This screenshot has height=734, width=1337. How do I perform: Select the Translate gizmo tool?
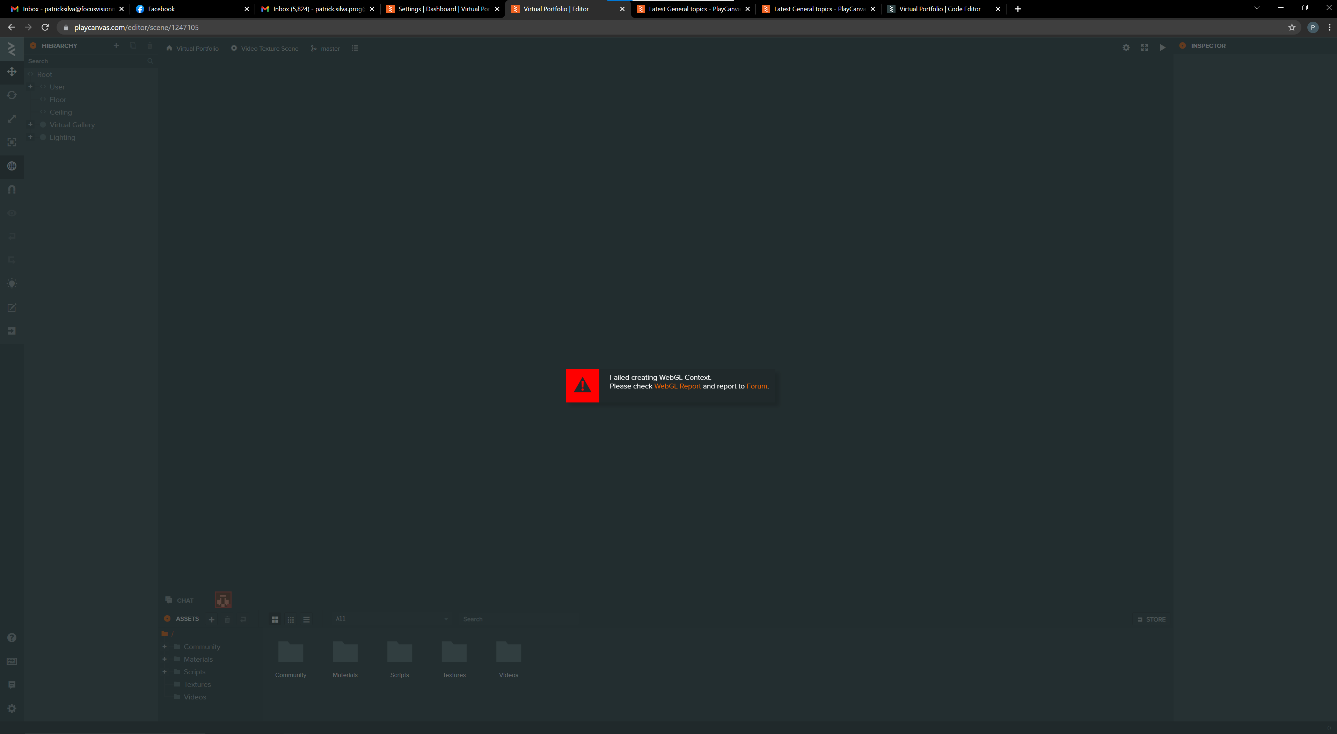click(12, 72)
